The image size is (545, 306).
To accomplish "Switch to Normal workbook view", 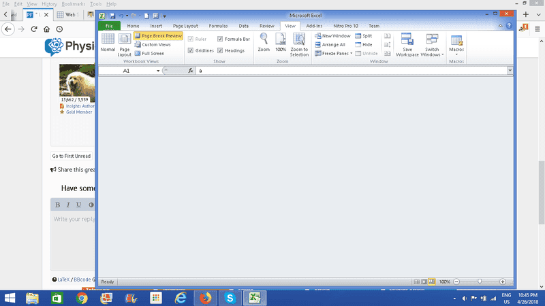I will (108, 44).
